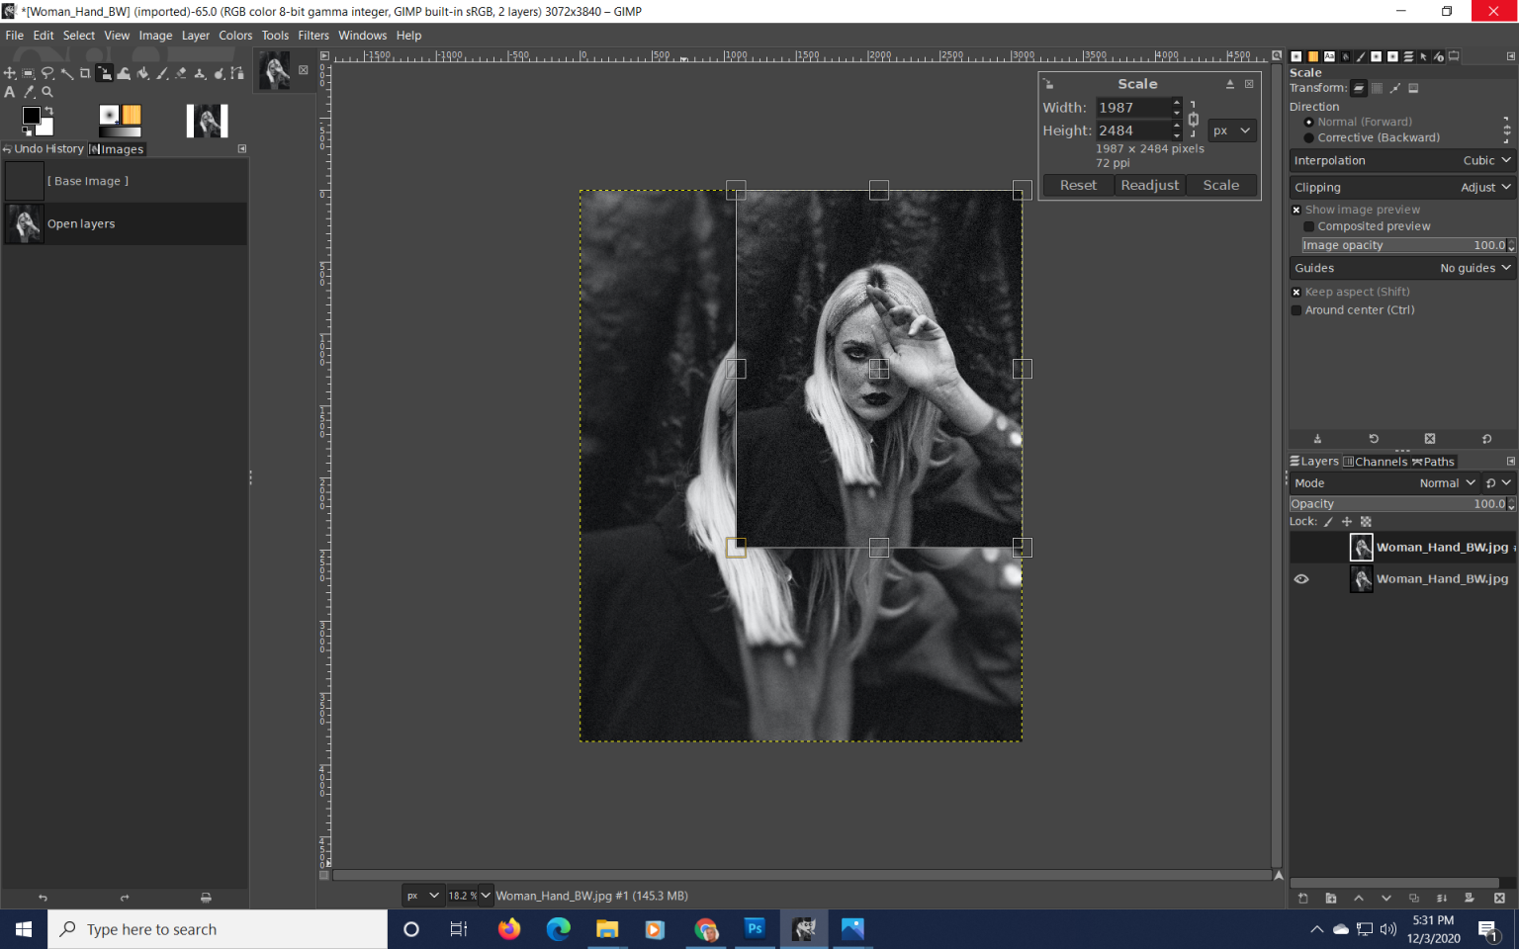Click Reset in the Scale dialog

[1077, 185]
